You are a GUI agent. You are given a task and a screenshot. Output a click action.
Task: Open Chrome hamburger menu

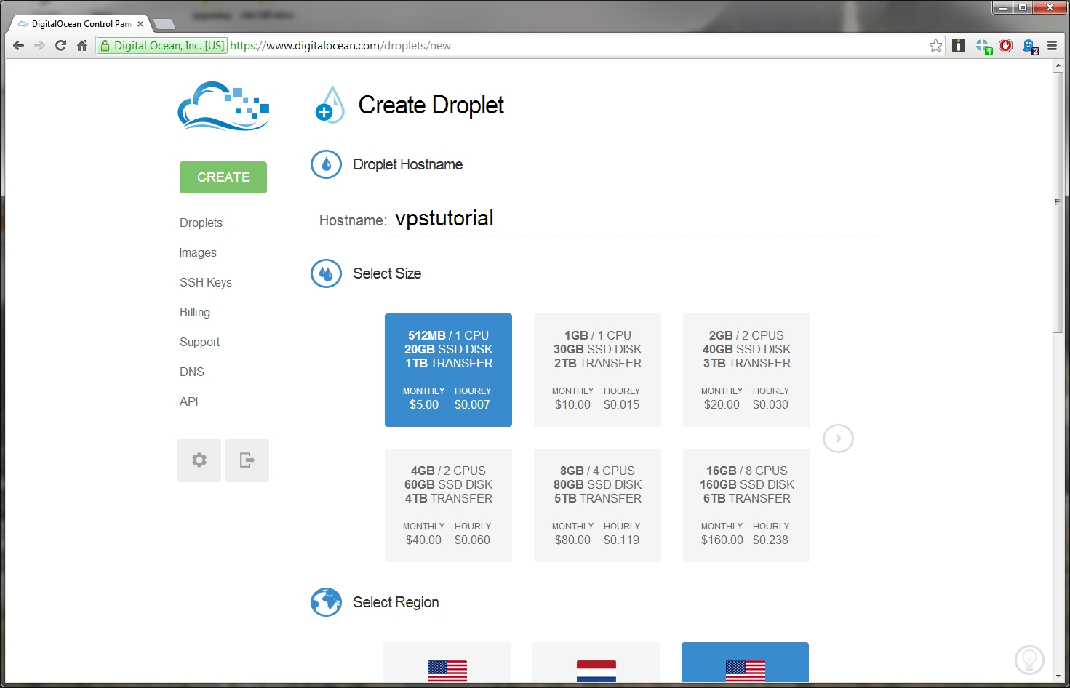[x=1052, y=46]
